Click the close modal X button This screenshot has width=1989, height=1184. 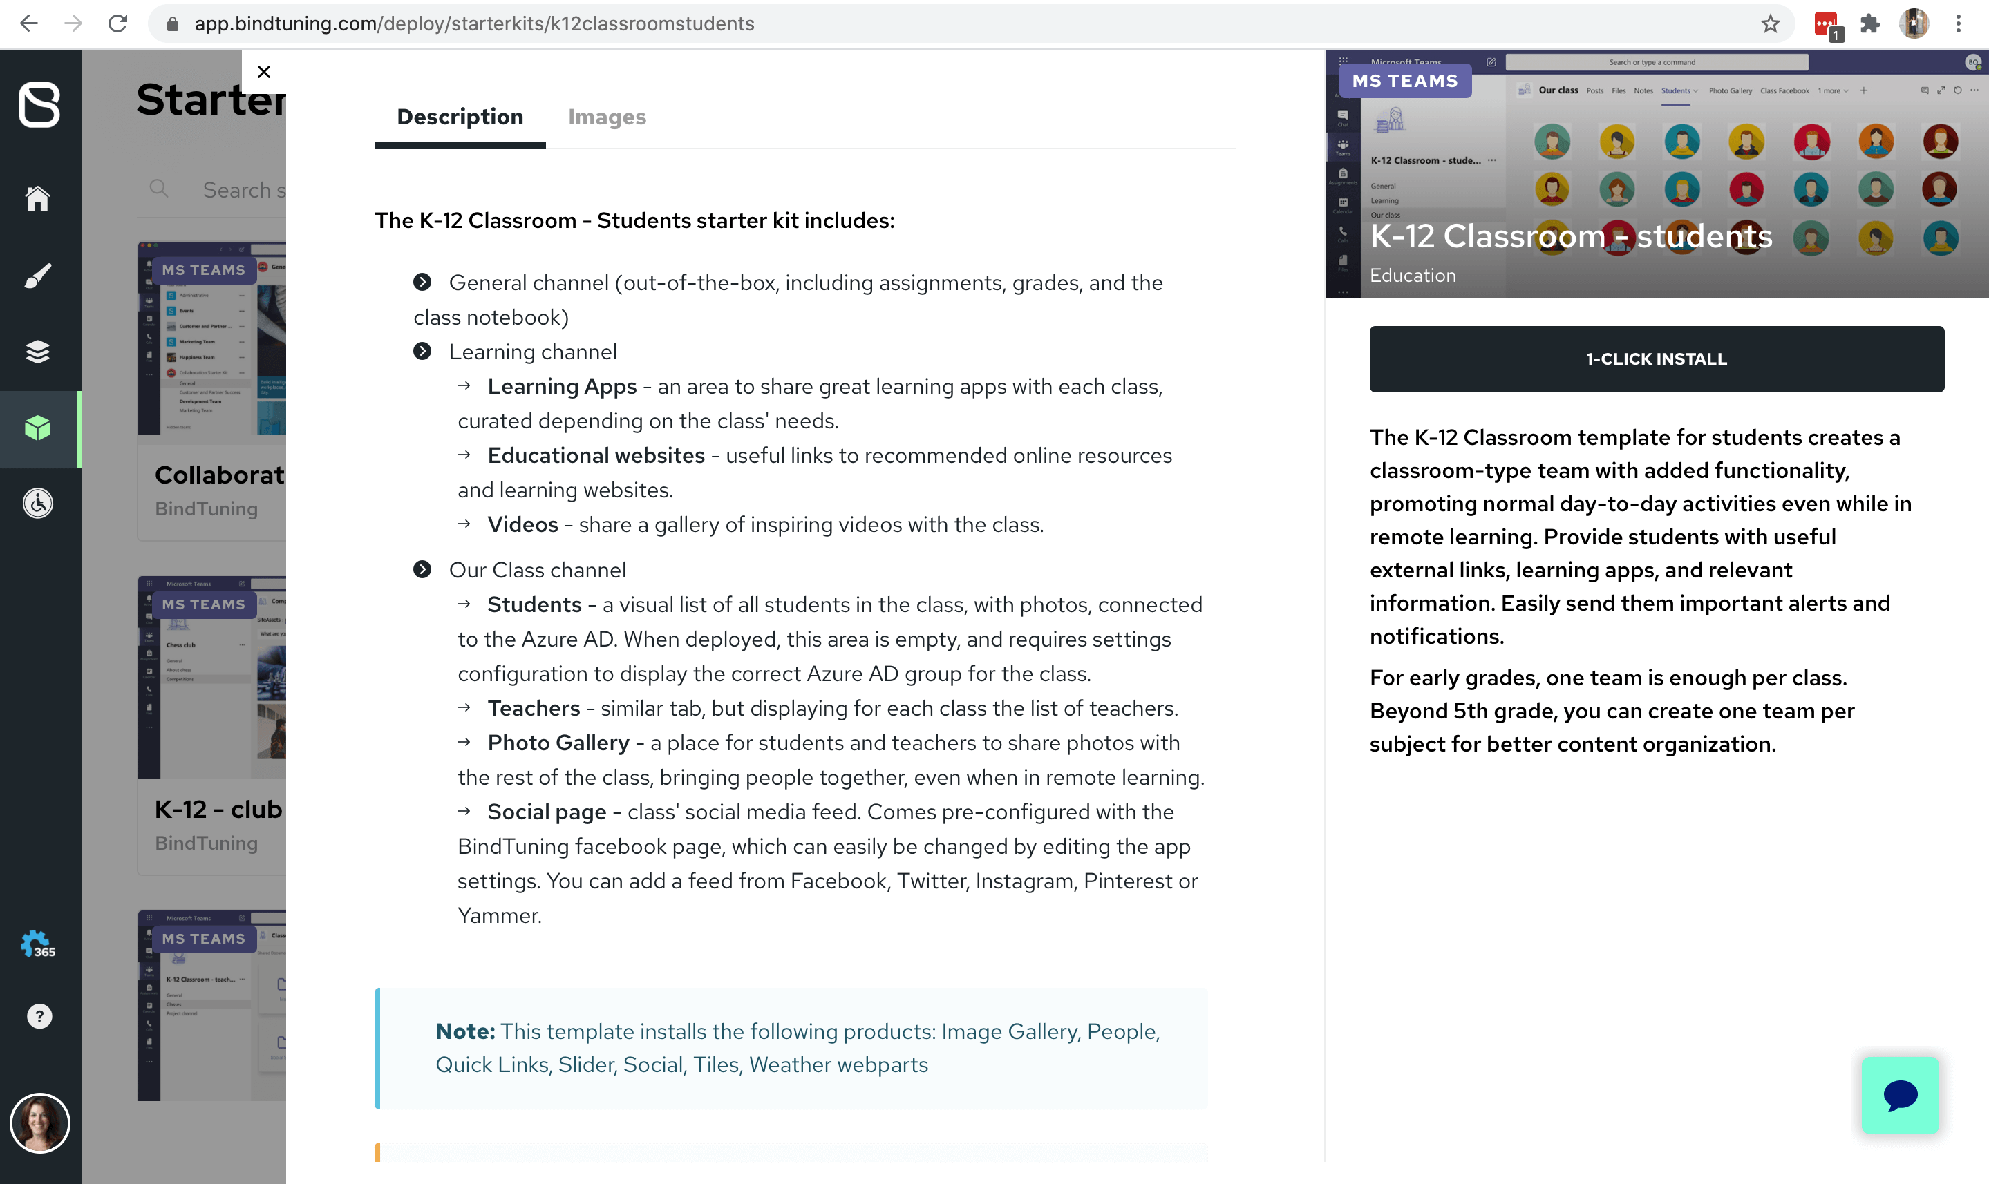point(263,72)
